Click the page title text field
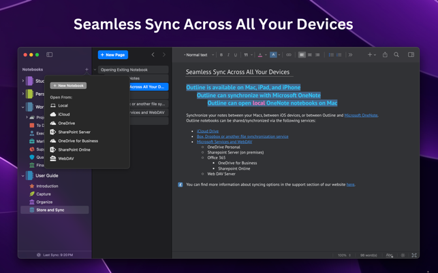 coord(238,72)
